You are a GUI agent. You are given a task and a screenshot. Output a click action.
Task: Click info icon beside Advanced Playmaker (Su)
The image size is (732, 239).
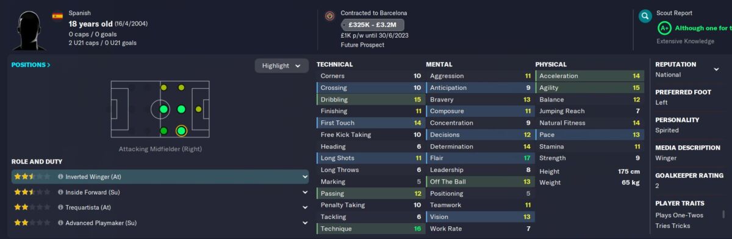point(60,223)
